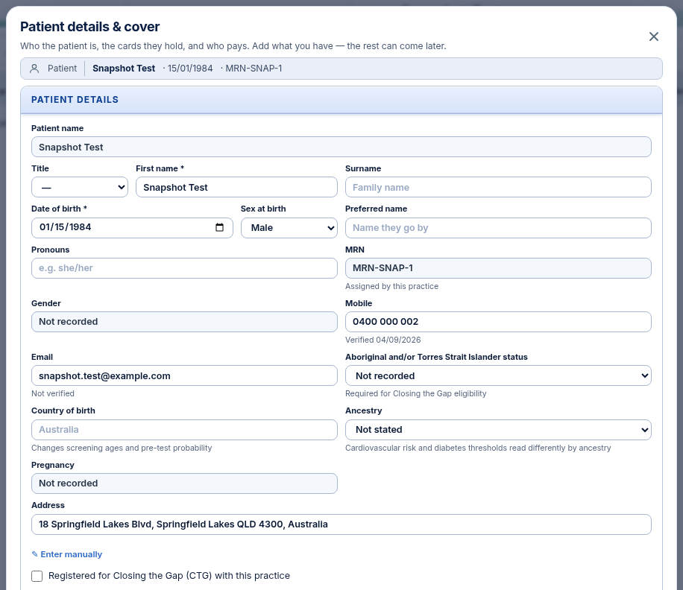Click the patient person icon in banner
The height and width of the screenshot is (590, 683).
pos(34,69)
